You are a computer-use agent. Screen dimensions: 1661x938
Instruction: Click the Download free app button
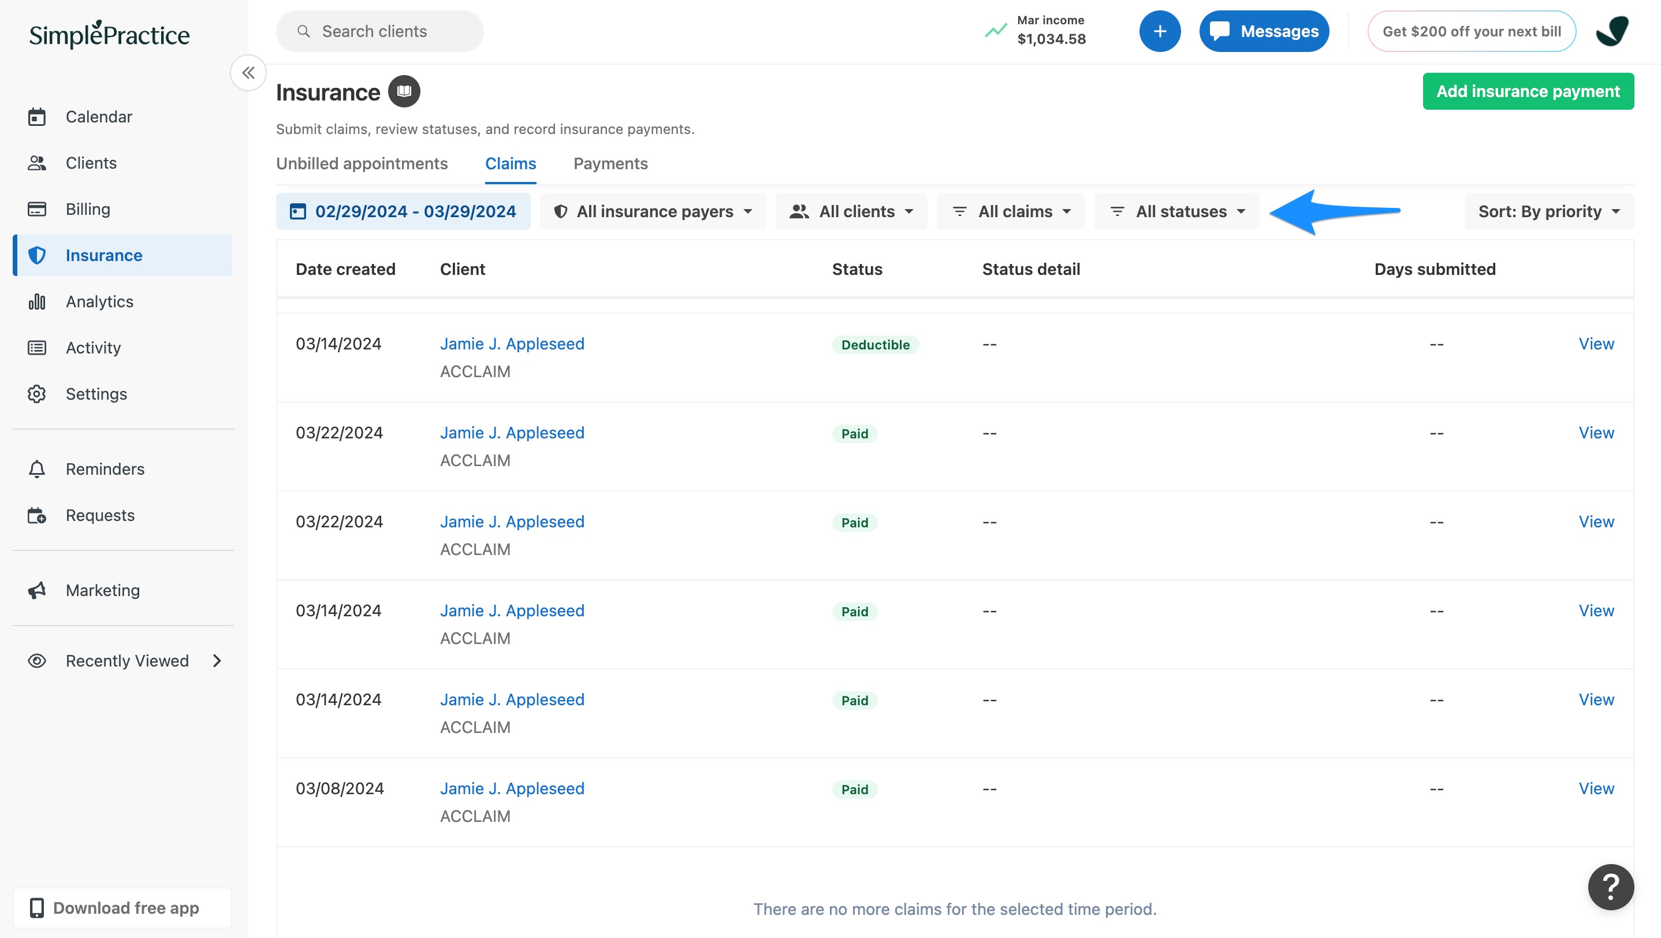122,908
